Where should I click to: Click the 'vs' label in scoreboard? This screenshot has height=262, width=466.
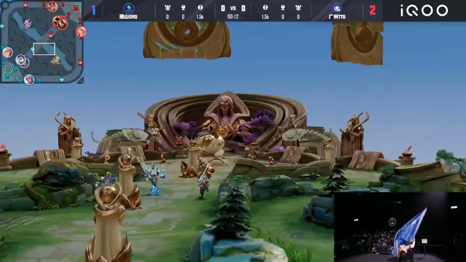tap(233, 8)
